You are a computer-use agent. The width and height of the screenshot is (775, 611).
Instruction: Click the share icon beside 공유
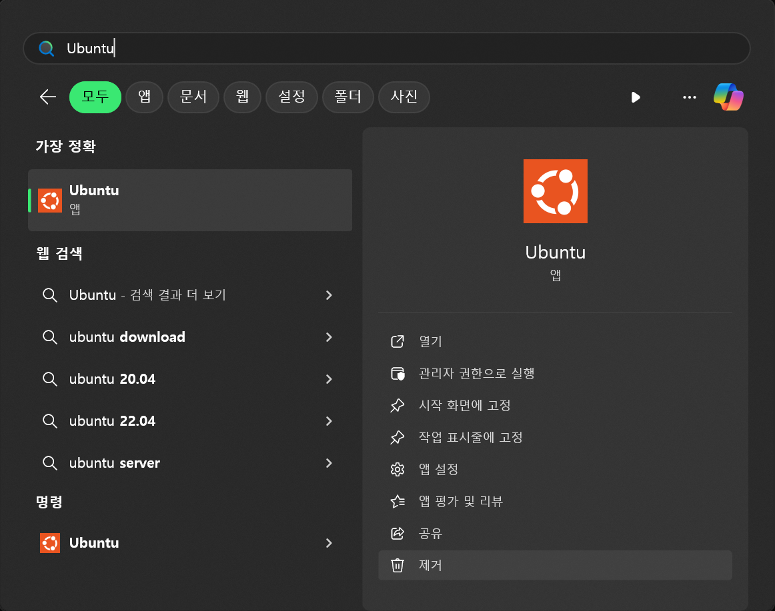pyautogui.click(x=398, y=534)
